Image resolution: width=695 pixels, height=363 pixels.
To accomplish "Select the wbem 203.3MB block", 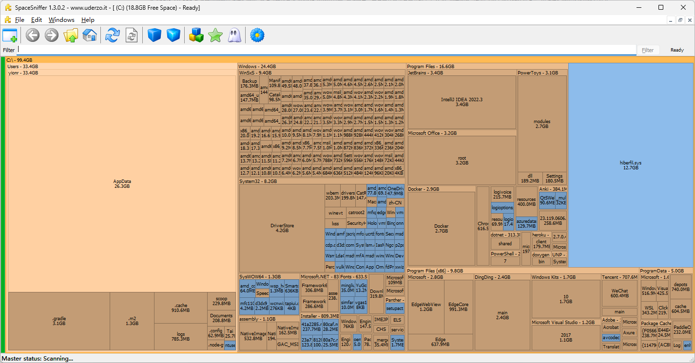I will [332, 196].
